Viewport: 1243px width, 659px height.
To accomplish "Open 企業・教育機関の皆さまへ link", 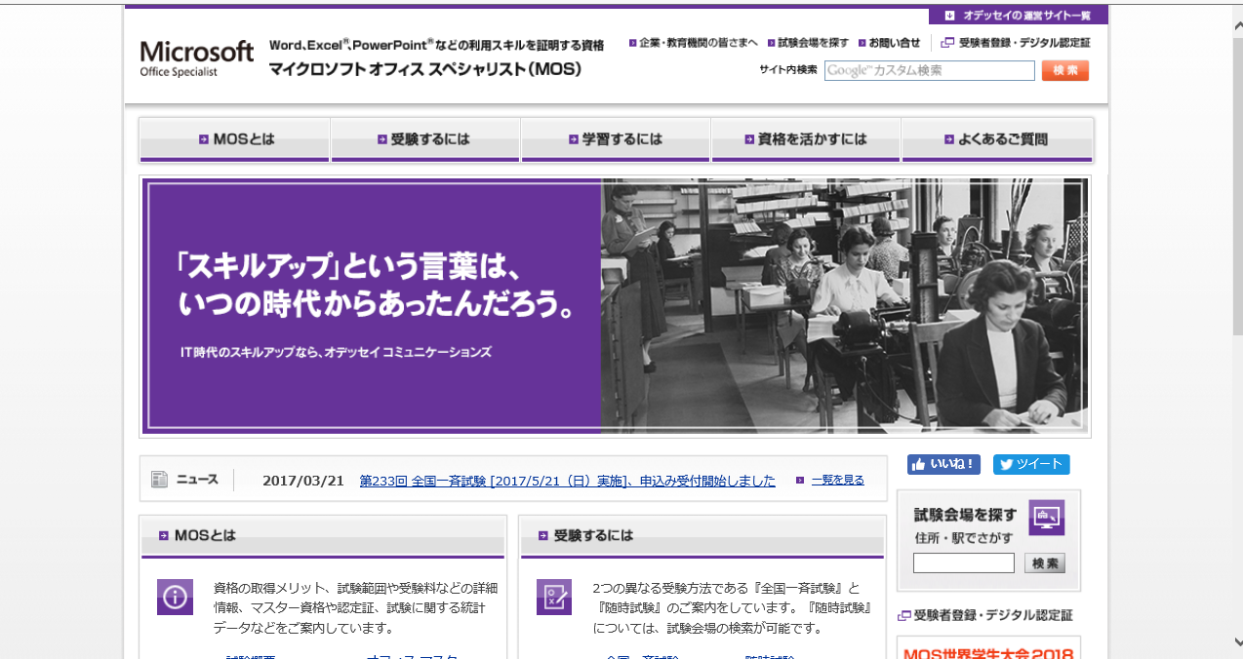I will point(693,43).
